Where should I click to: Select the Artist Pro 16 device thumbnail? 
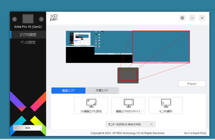tap(28, 19)
